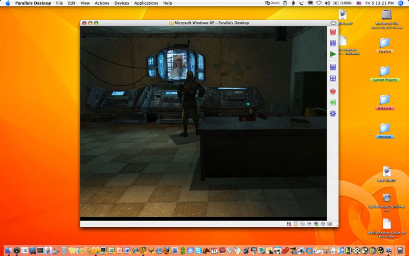Click the blue window icon below Play
This screenshot has width=409, height=256.
click(333, 67)
